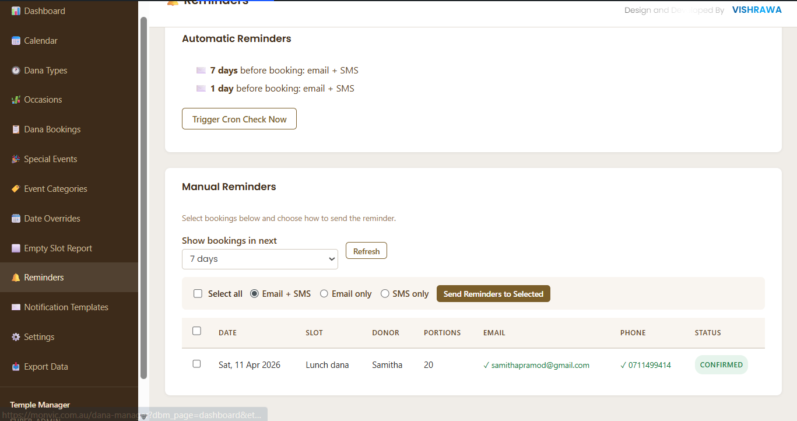This screenshot has height=421, width=797.
Task: Click the Settings gear icon
Action: tap(16, 337)
